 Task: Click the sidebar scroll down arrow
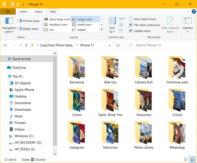point(55,154)
